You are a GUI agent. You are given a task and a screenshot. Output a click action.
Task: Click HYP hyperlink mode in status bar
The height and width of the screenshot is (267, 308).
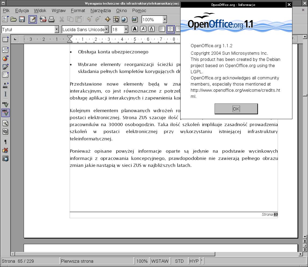[194, 261]
